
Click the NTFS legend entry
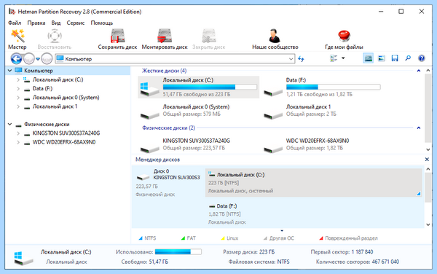pos(147,238)
